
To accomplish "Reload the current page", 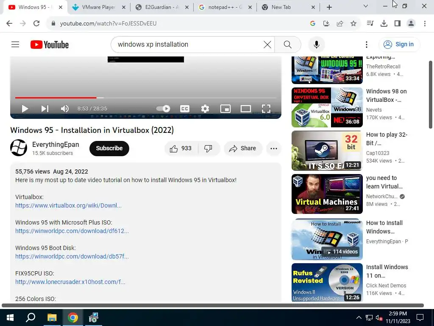I will 36,23.
